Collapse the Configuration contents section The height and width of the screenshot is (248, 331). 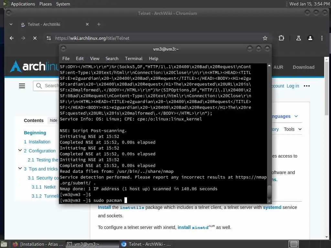tap(20, 150)
